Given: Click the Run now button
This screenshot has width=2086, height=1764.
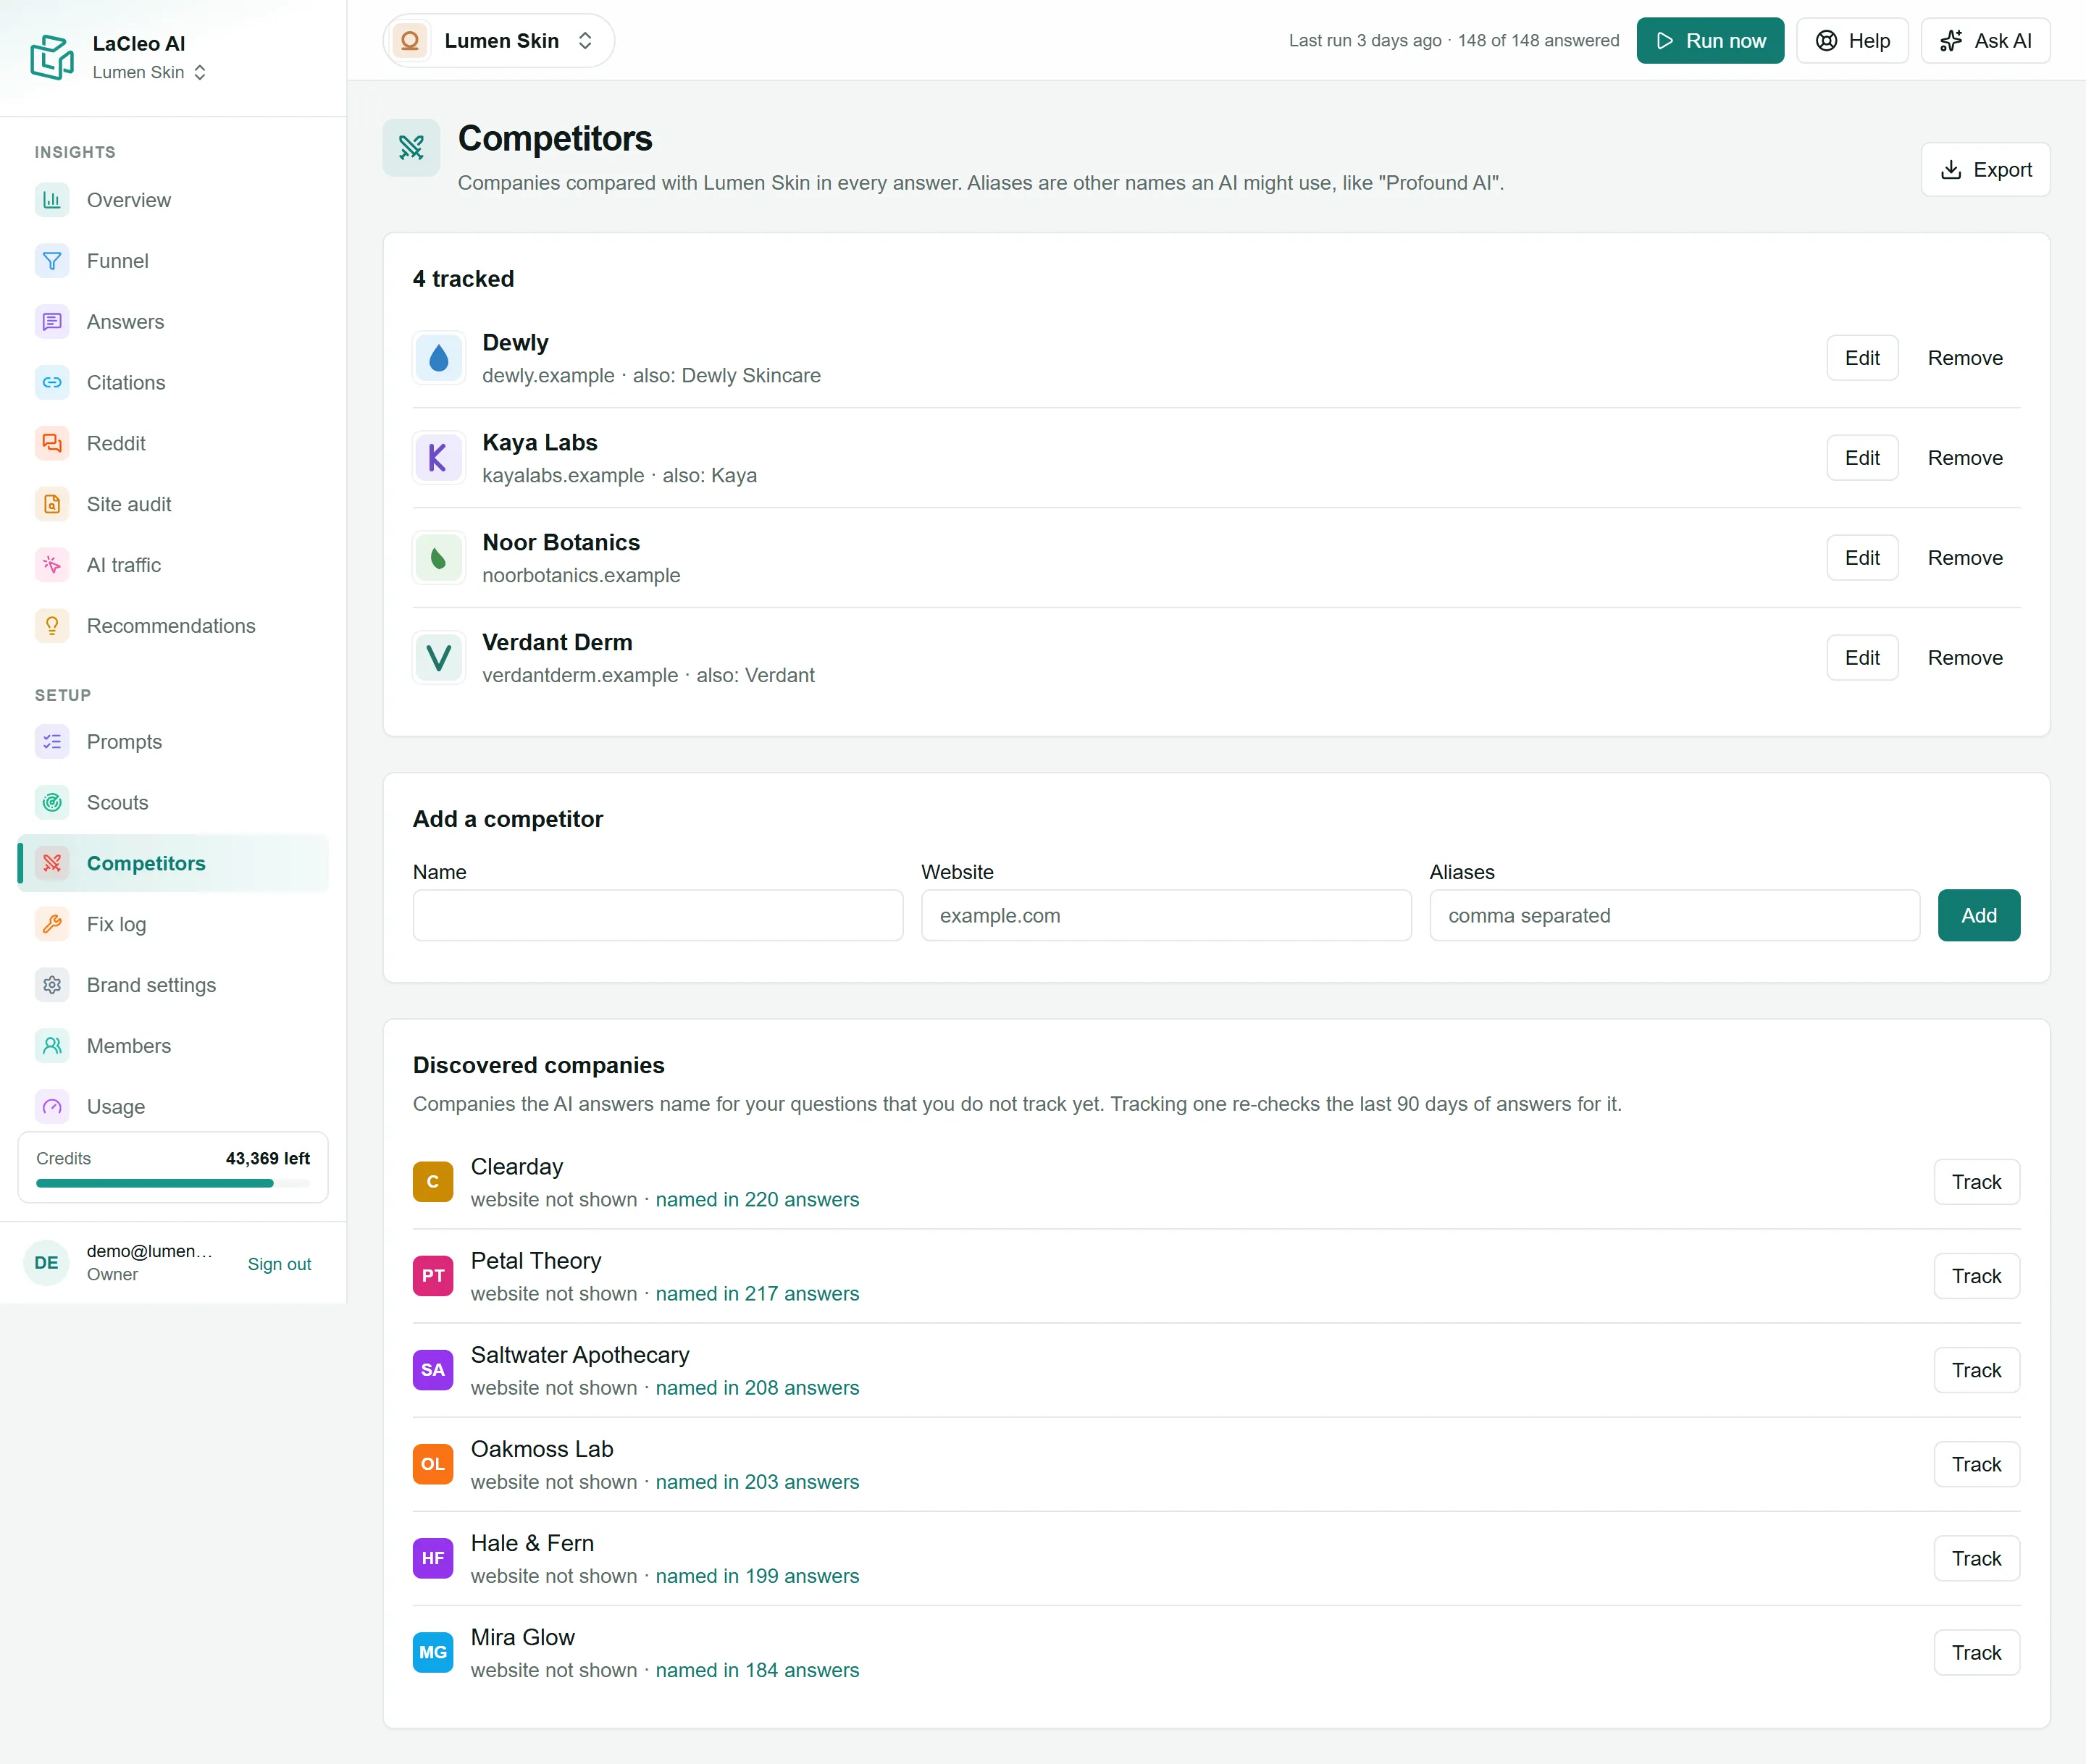Looking at the screenshot, I should [x=1710, y=41].
